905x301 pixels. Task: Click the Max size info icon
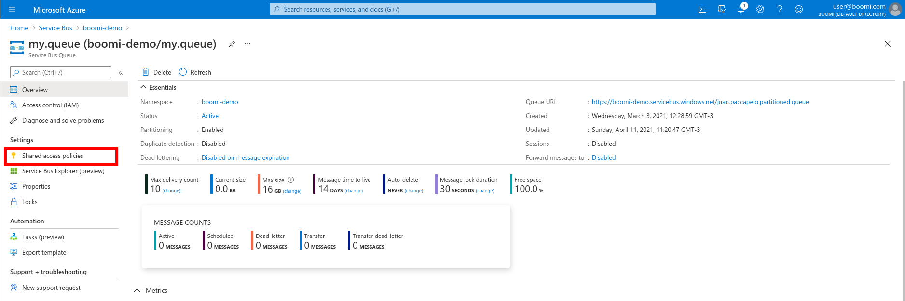click(291, 180)
